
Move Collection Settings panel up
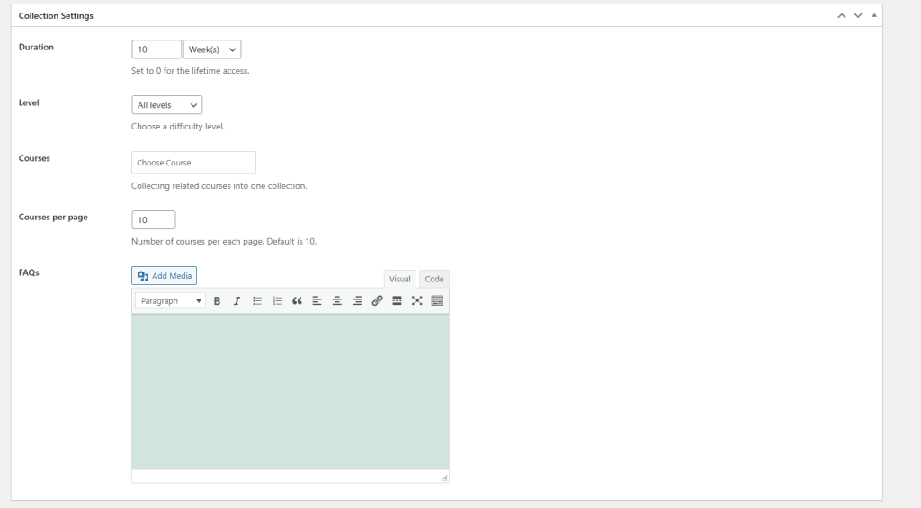tap(842, 16)
